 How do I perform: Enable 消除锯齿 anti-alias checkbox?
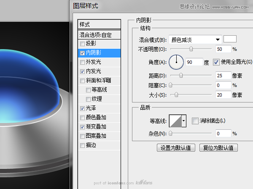point(195,121)
